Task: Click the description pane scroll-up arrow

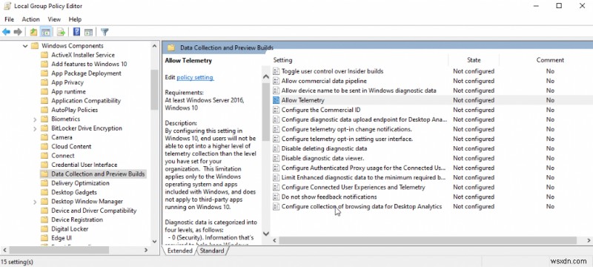Action: pos(266,76)
